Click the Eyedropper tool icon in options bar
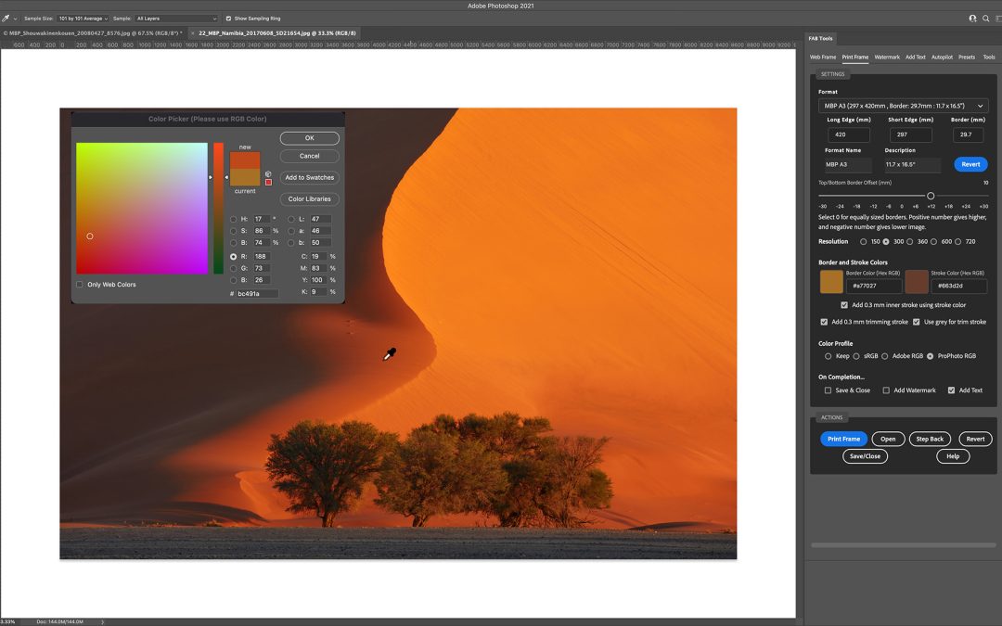1002x626 pixels. pyautogui.click(x=6, y=18)
